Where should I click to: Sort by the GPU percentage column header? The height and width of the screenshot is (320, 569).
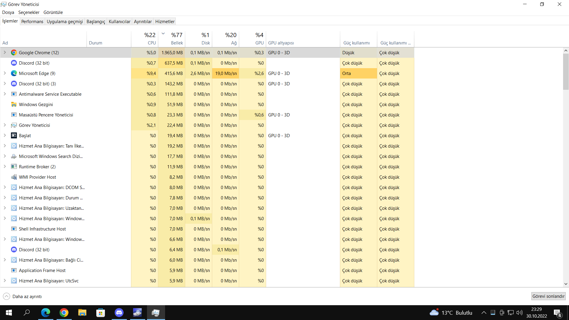point(252,39)
